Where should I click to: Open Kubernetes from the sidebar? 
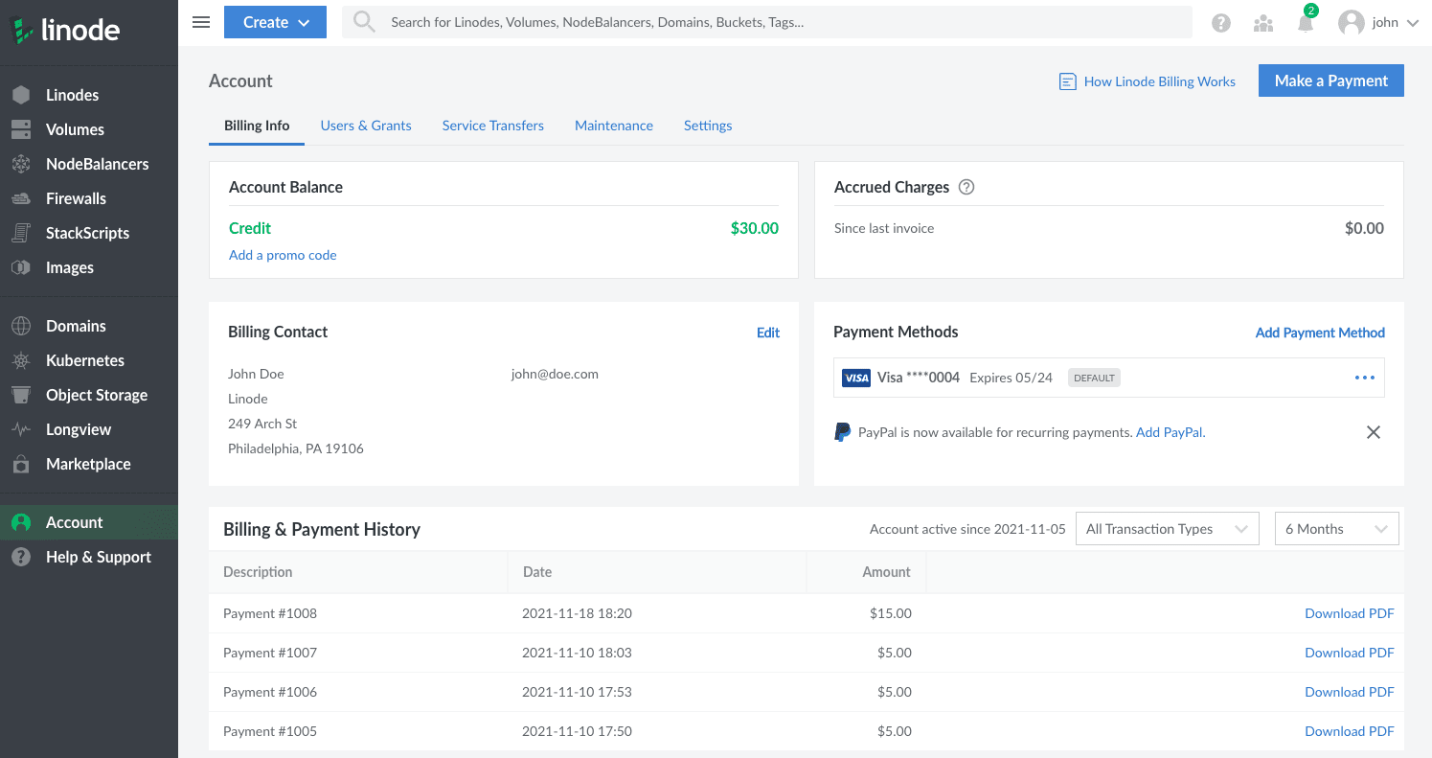[85, 360]
